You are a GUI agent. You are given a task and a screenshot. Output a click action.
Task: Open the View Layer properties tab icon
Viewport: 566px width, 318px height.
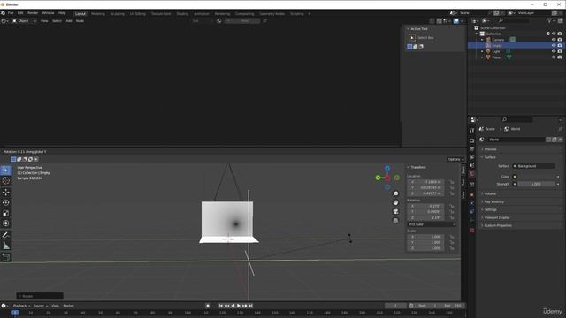471,157
